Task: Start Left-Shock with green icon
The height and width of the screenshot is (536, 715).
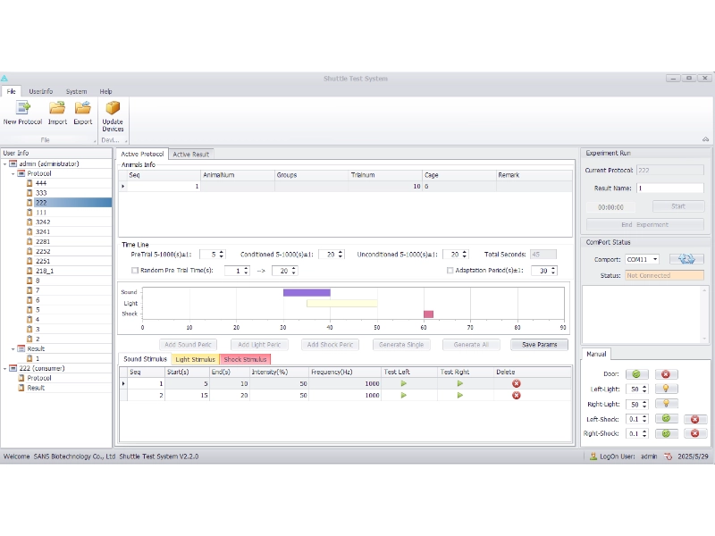Action: (x=666, y=418)
